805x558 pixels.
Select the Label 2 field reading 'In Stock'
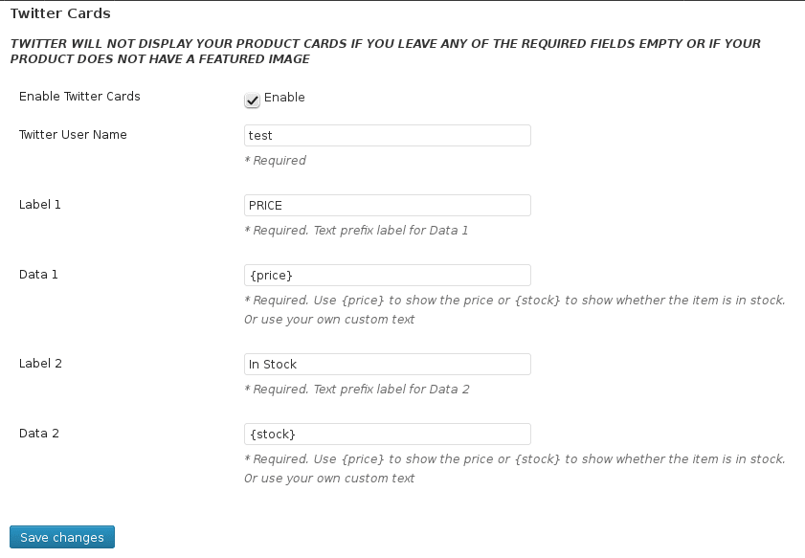coord(388,364)
